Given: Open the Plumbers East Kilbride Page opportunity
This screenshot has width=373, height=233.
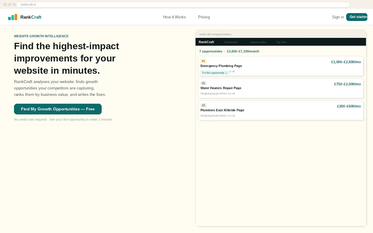Looking at the screenshot, I should coord(222,110).
